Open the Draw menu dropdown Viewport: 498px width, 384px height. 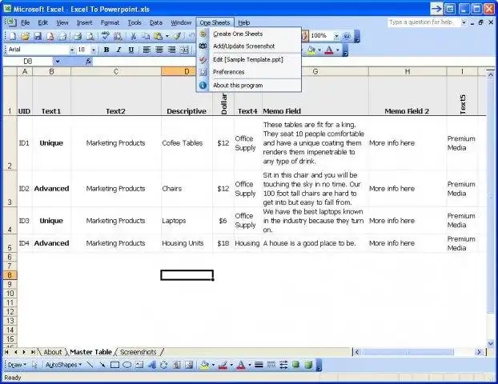tap(17, 365)
